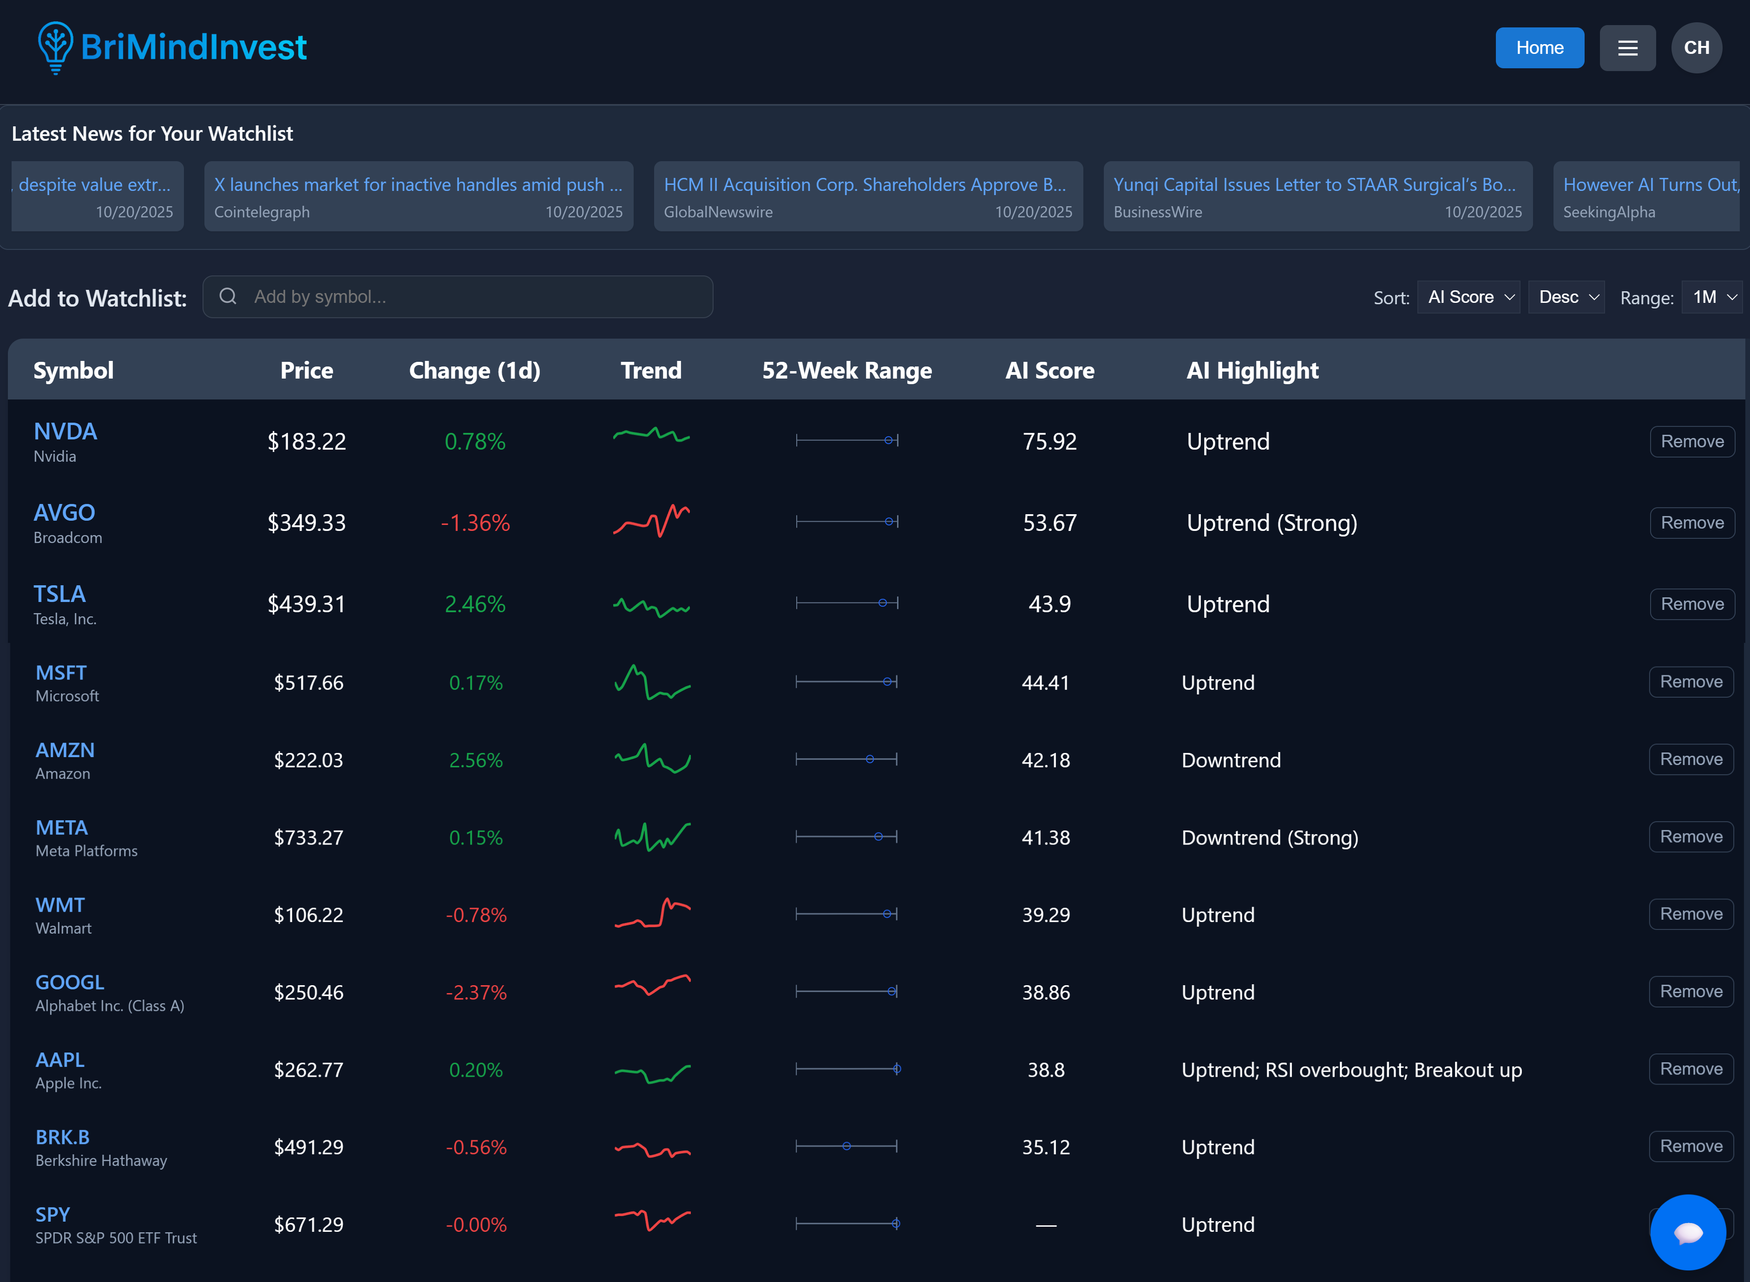Open the SPY symbol link
This screenshot has height=1282, width=1750.
coord(53,1215)
